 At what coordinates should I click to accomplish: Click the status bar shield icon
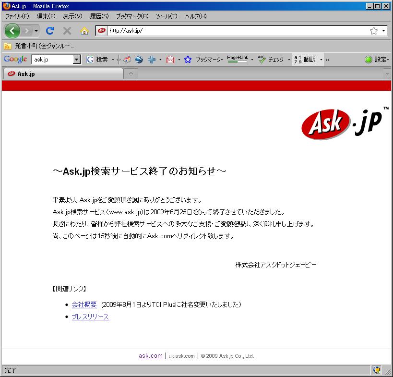pos(377,370)
